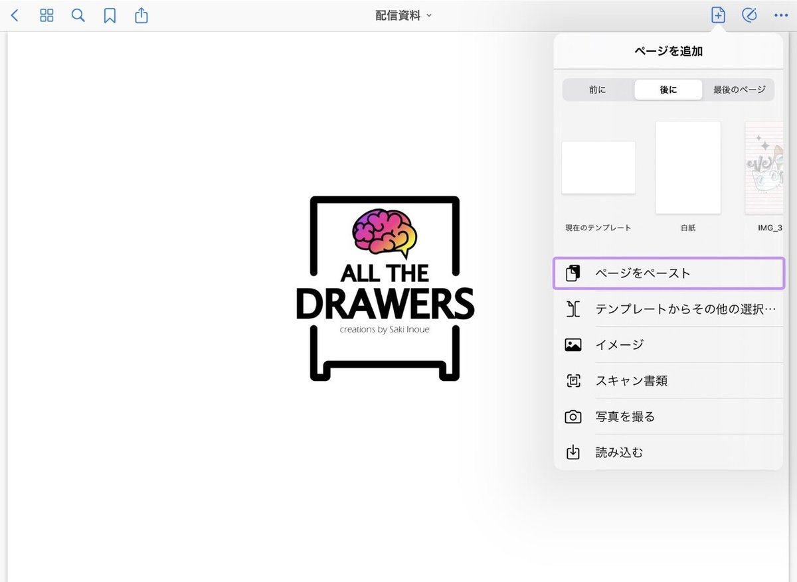
Task: Bookmark the current page
Action: click(110, 15)
